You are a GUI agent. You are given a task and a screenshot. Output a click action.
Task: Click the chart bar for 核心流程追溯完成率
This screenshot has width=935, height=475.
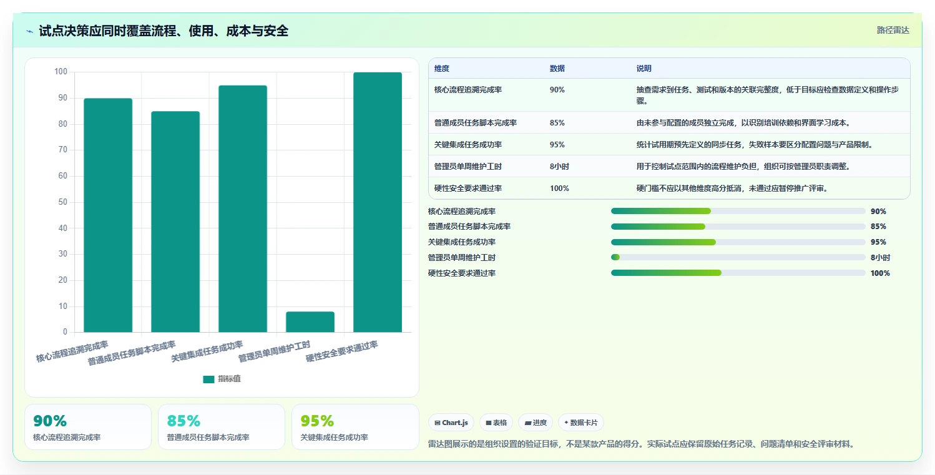pos(108,215)
